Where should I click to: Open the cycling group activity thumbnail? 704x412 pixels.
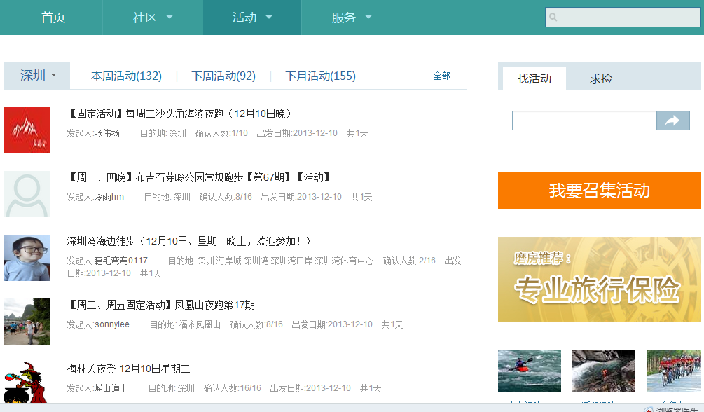point(673,370)
